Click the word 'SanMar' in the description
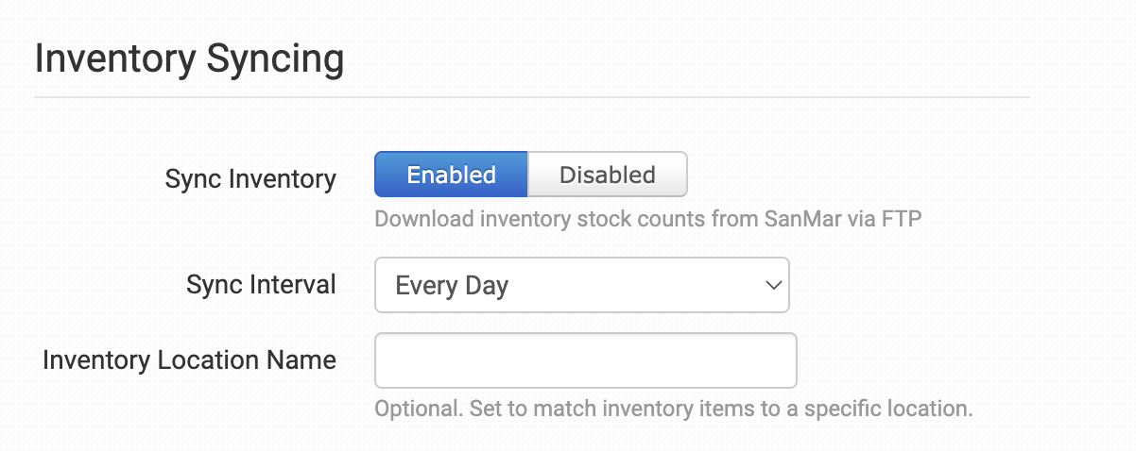Image resolution: width=1136 pixels, height=451 pixels. [795, 219]
